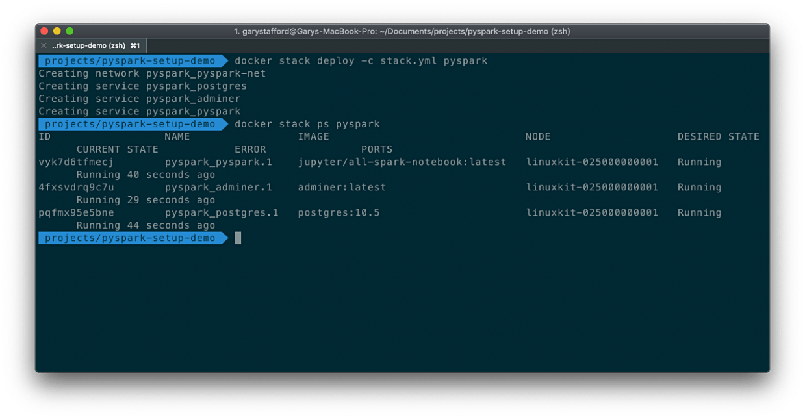This screenshot has width=805, height=419.
Task: Select the command "docker stack deploy -c stack.yml pyspark"
Action: (361, 60)
